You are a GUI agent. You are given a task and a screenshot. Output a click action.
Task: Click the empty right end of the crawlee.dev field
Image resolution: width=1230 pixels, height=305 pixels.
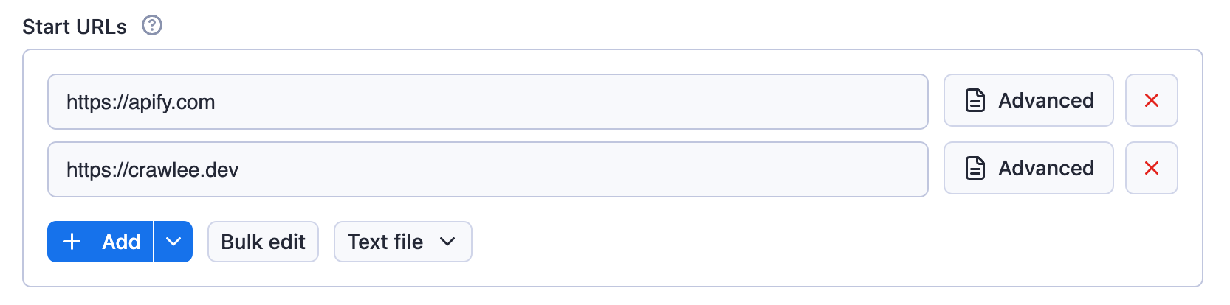tap(849, 169)
